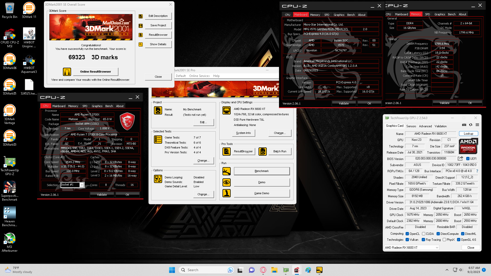Click the Edit Description icon in score dialog
The image size is (491, 276).
click(x=141, y=16)
